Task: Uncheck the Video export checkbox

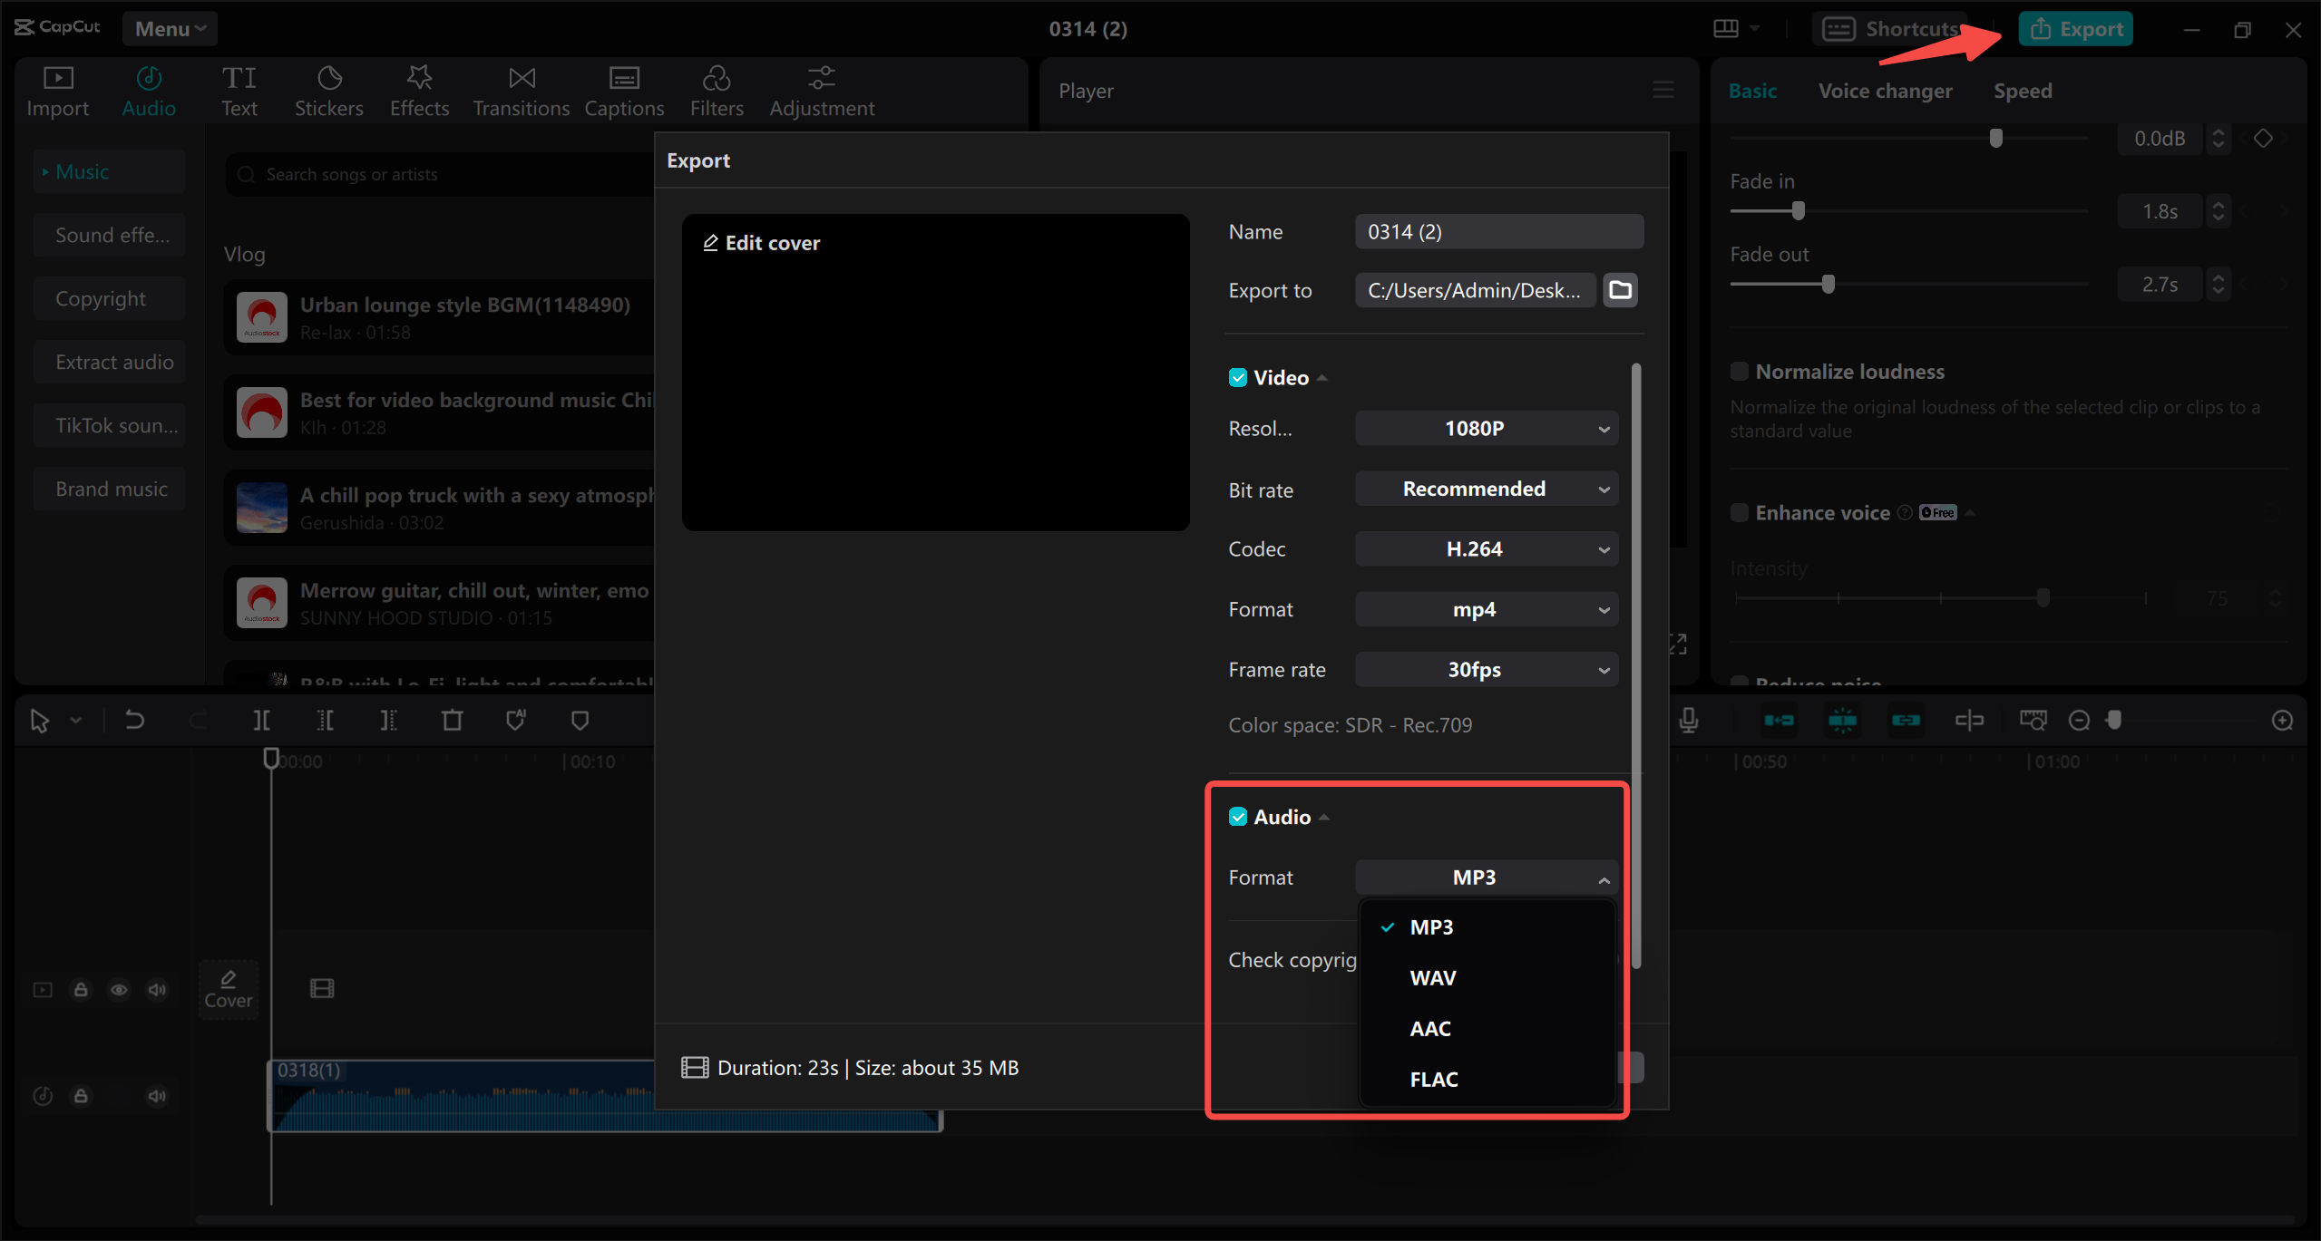Action: click(1237, 378)
